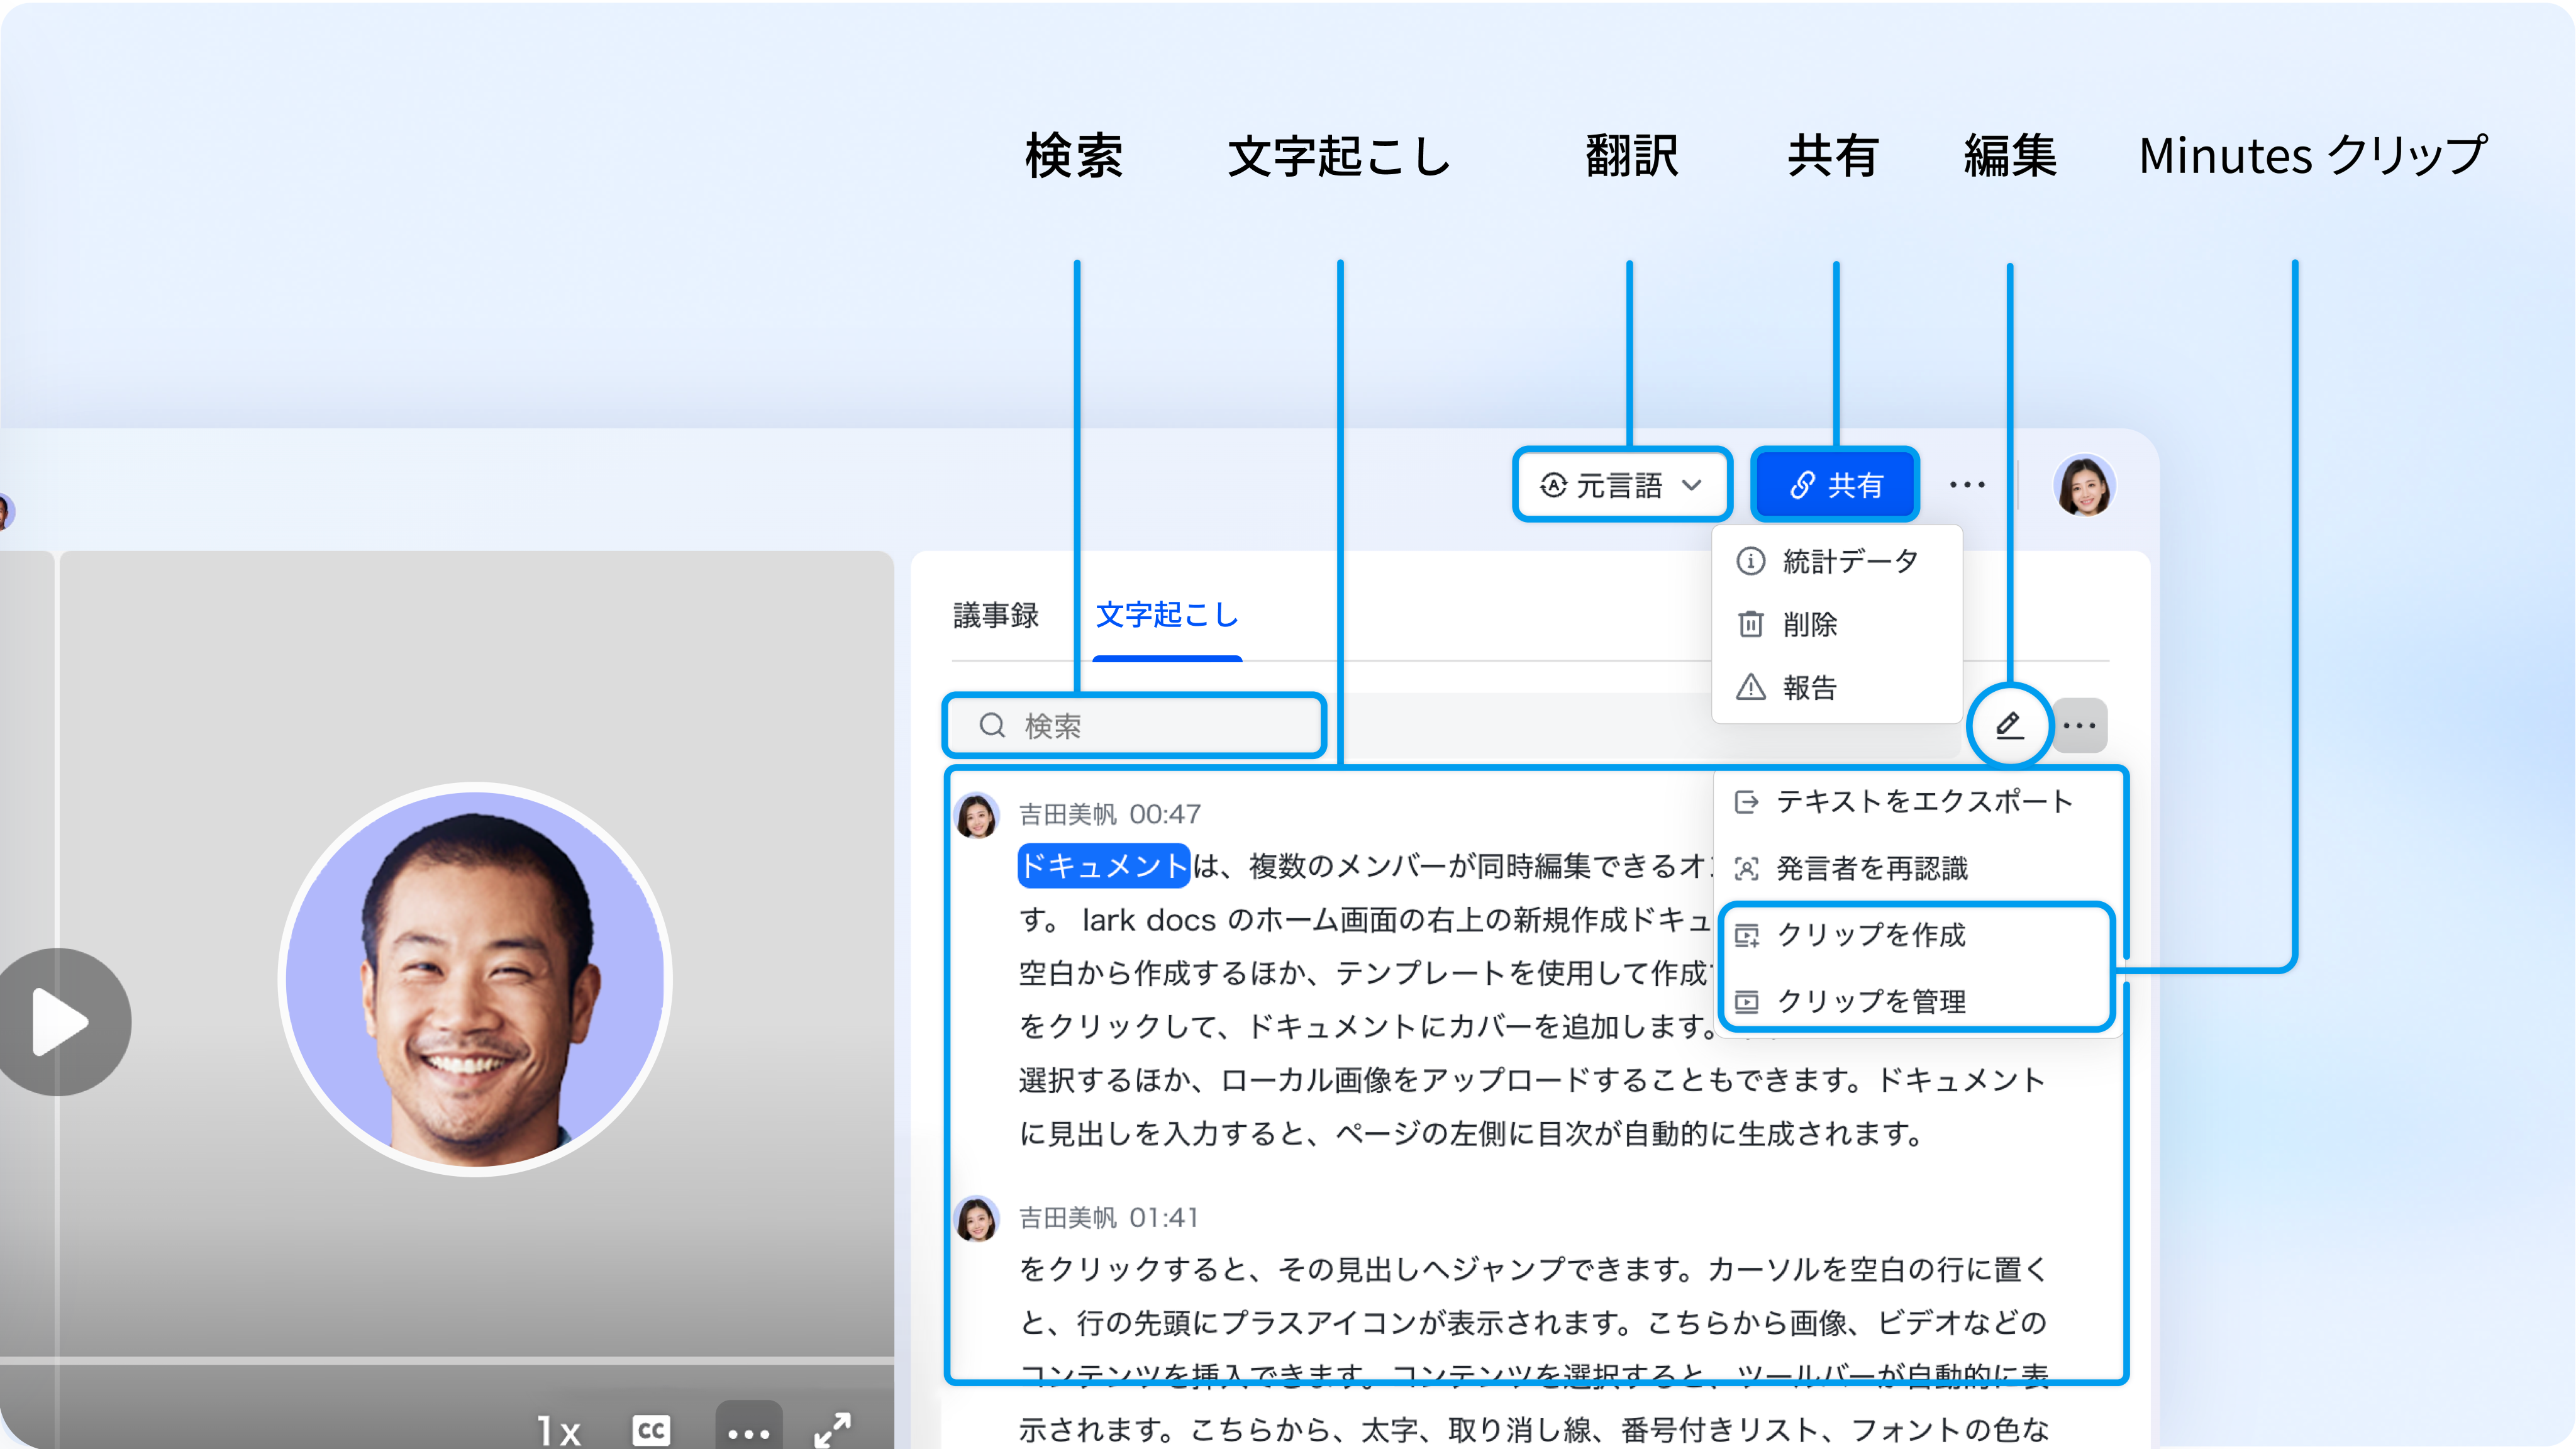Open the more options (…) next to the 共有 button

[x=1968, y=484]
